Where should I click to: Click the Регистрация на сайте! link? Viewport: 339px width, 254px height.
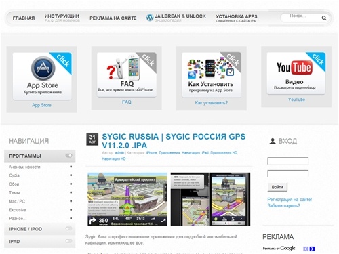click(290, 200)
